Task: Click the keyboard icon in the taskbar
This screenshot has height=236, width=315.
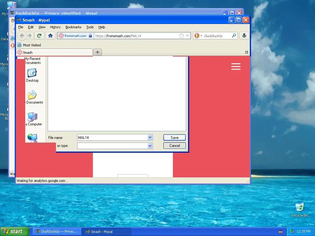Action: coord(281,232)
